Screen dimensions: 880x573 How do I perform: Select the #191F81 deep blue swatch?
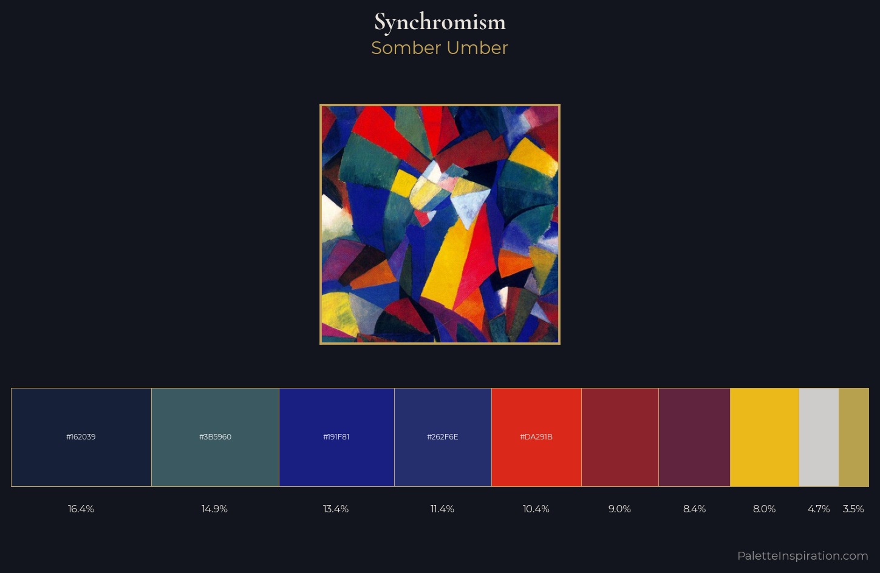pyautogui.click(x=336, y=437)
